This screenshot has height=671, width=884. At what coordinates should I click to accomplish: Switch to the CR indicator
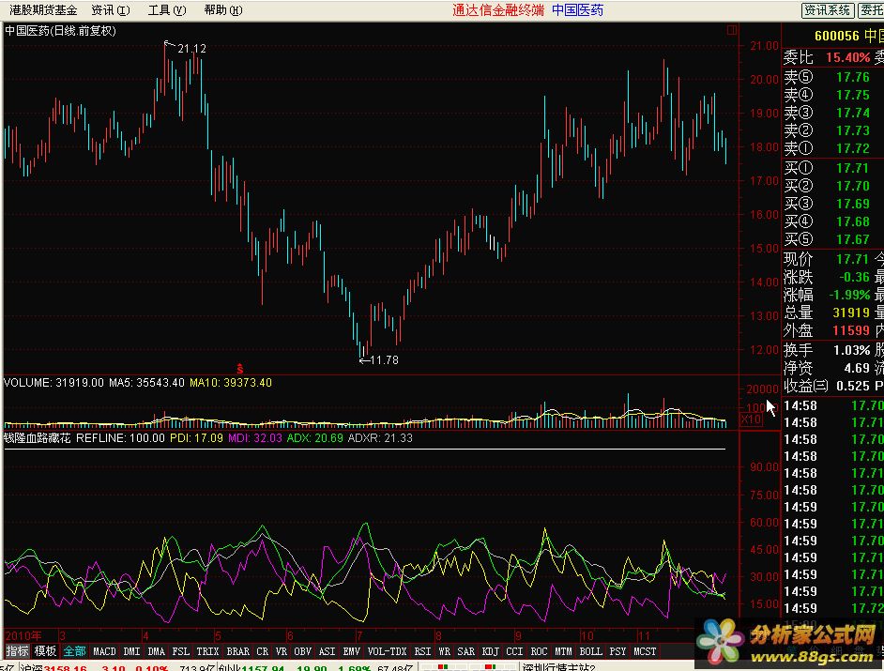tap(263, 651)
